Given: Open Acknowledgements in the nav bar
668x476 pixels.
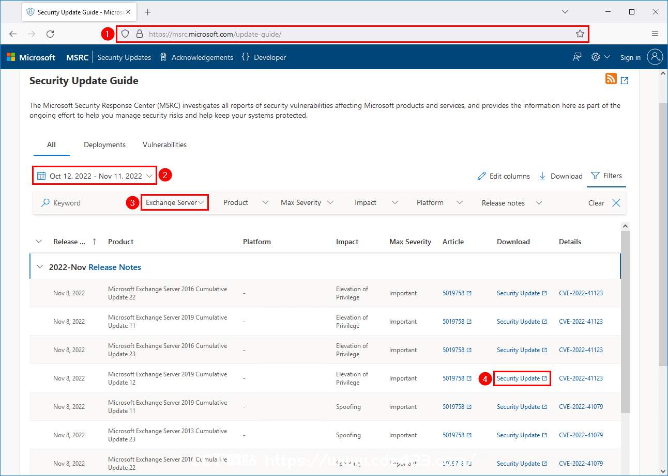Looking at the screenshot, I should 196,57.
